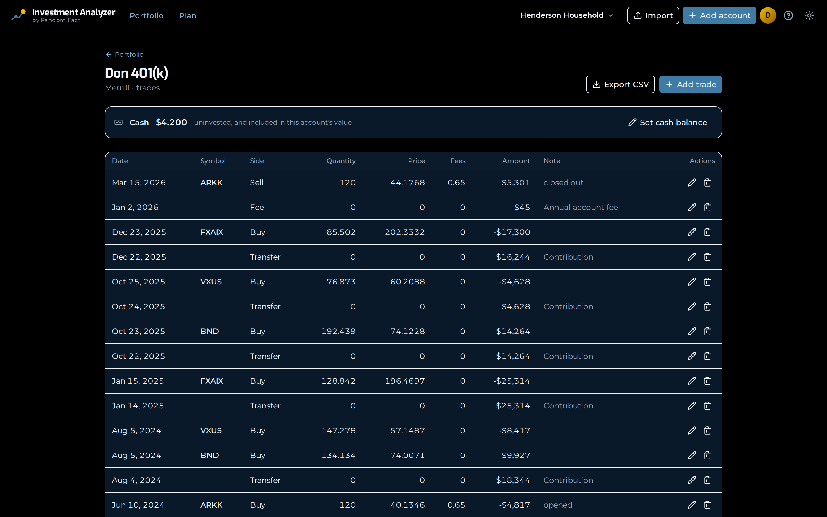Open the Portfolio nav tab
Viewport: 827px width, 517px height.
[x=146, y=16]
